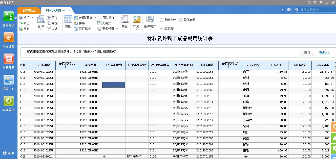
Task: Click the 布局 layout icon
Action: 136,19
